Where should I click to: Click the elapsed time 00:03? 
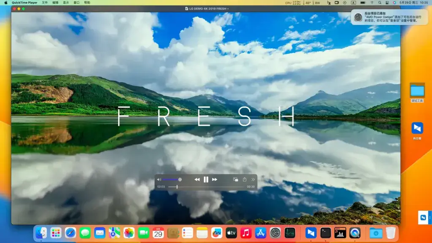[x=161, y=187]
